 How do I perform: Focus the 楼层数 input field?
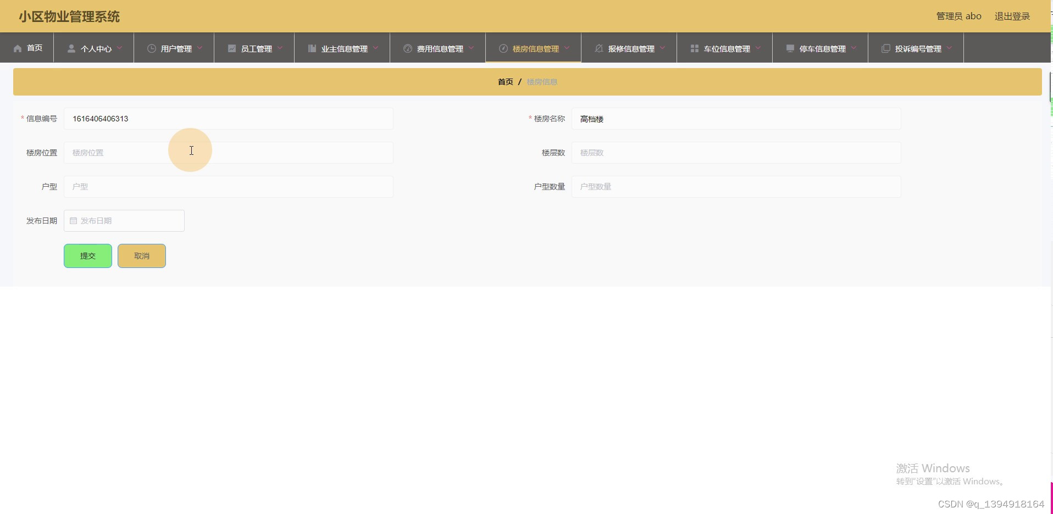click(736, 153)
